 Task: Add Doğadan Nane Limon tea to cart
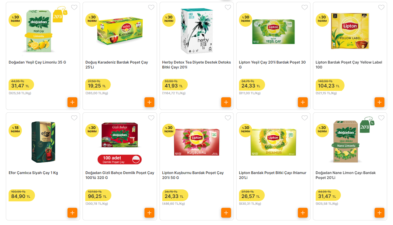coord(380,213)
